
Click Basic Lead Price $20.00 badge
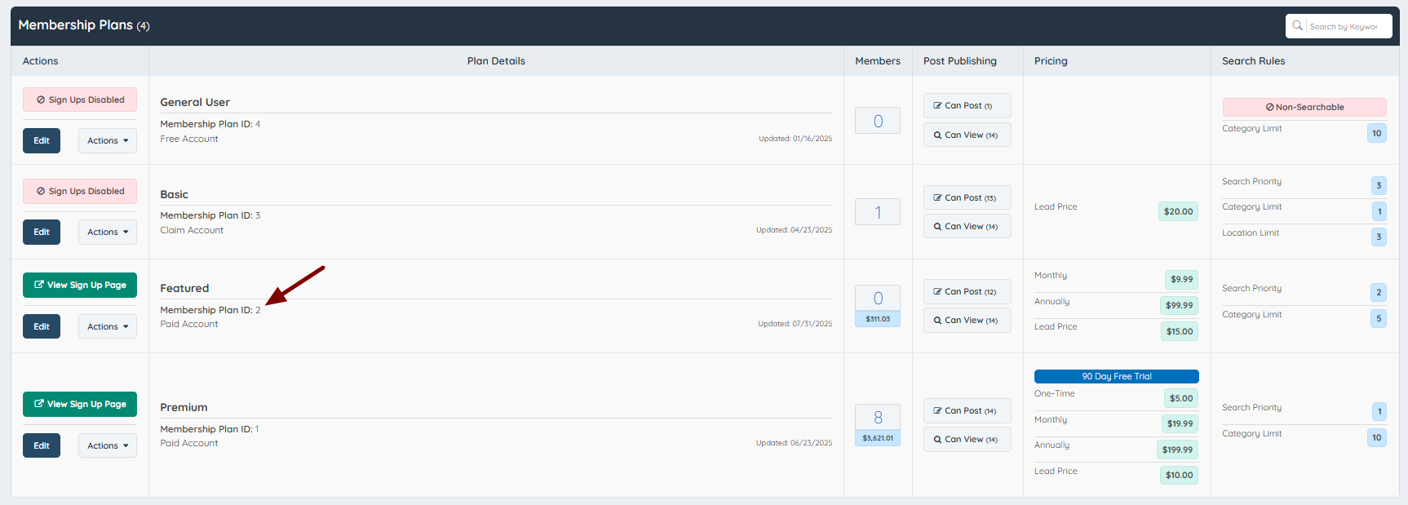coord(1179,211)
